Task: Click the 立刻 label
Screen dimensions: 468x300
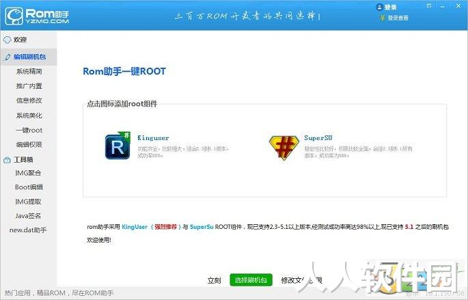Action: [214, 280]
